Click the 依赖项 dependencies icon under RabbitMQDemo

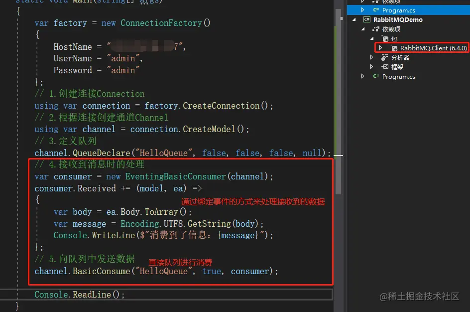[x=375, y=29]
